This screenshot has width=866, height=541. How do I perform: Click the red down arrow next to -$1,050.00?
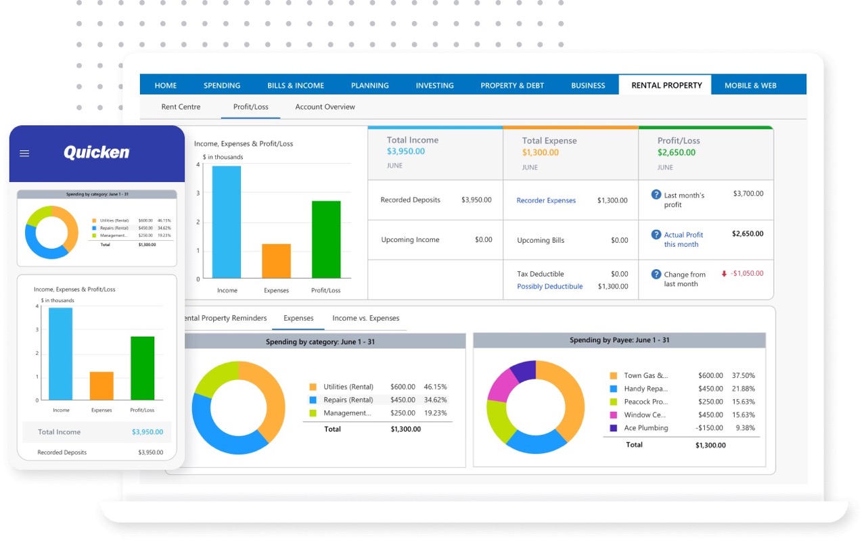723,274
